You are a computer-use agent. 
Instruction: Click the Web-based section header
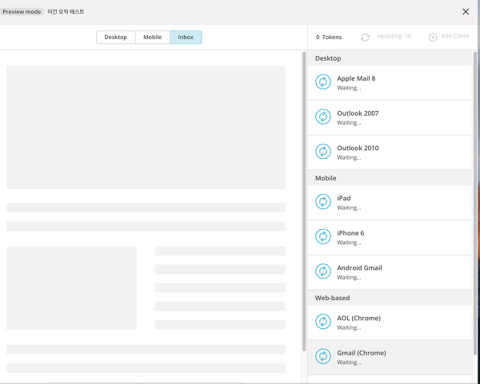tap(390, 298)
